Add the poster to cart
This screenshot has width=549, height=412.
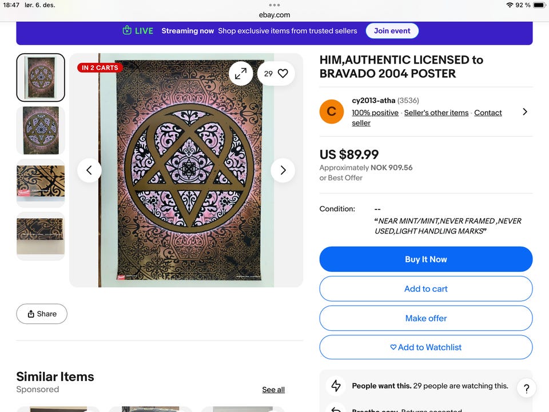(x=425, y=289)
